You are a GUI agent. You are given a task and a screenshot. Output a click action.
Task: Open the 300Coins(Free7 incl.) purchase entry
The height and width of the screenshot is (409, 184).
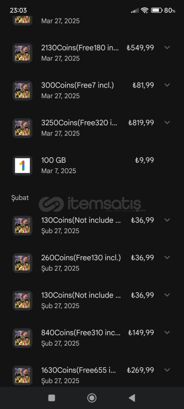[x=92, y=91]
